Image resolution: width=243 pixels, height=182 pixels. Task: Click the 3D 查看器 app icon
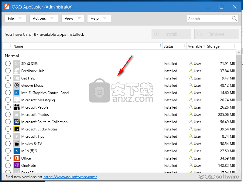coord(17,63)
